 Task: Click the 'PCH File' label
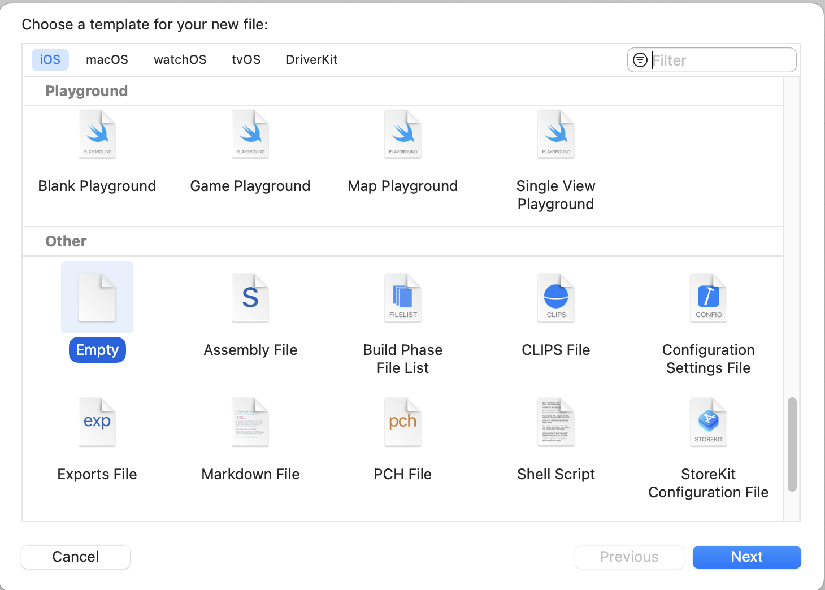(x=403, y=474)
